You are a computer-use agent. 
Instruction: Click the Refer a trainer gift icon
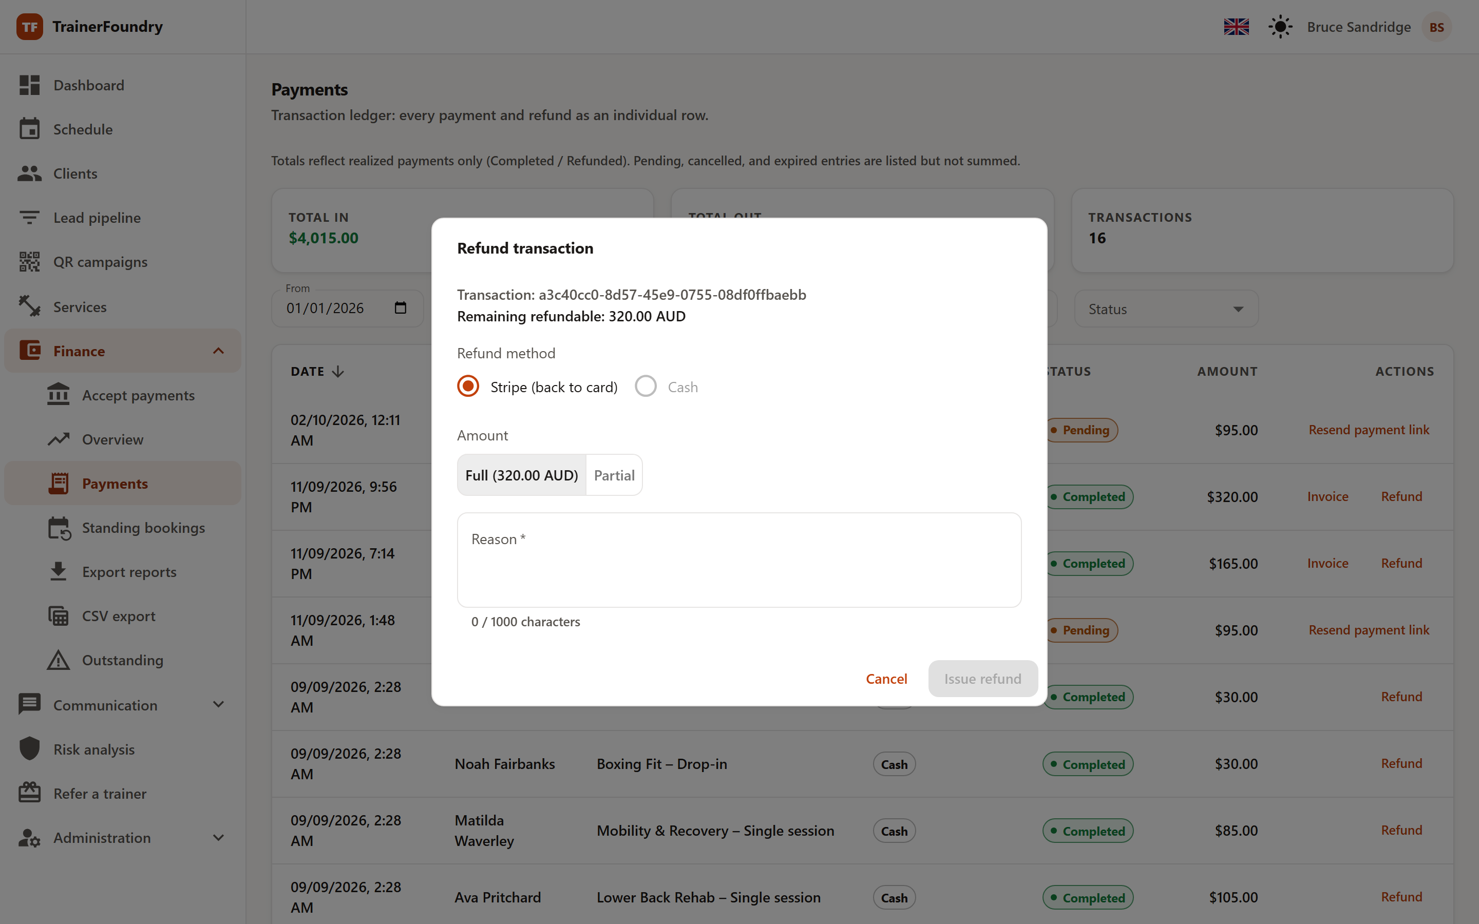click(x=29, y=793)
